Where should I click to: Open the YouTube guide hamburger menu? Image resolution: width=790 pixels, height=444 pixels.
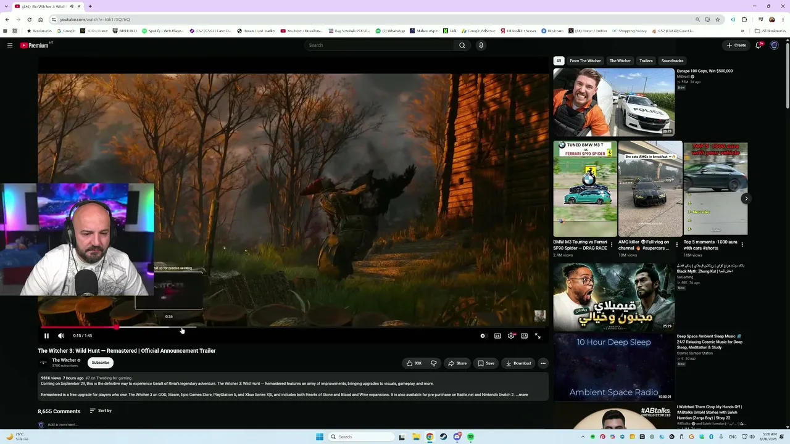tap(10, 45)
